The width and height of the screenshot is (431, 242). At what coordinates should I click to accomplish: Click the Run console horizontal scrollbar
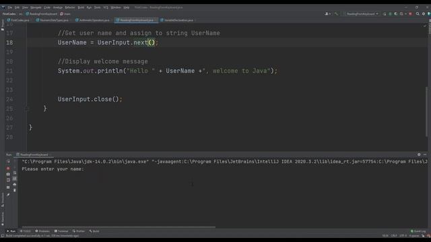119,227
